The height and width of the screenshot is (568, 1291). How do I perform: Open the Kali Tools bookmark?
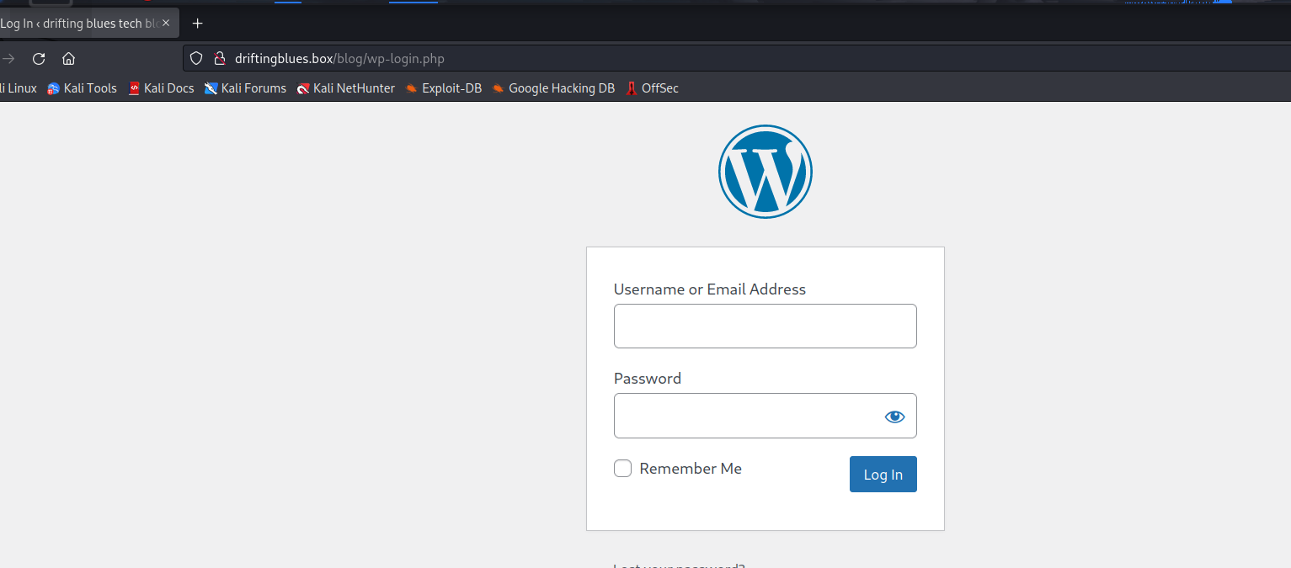82,88
